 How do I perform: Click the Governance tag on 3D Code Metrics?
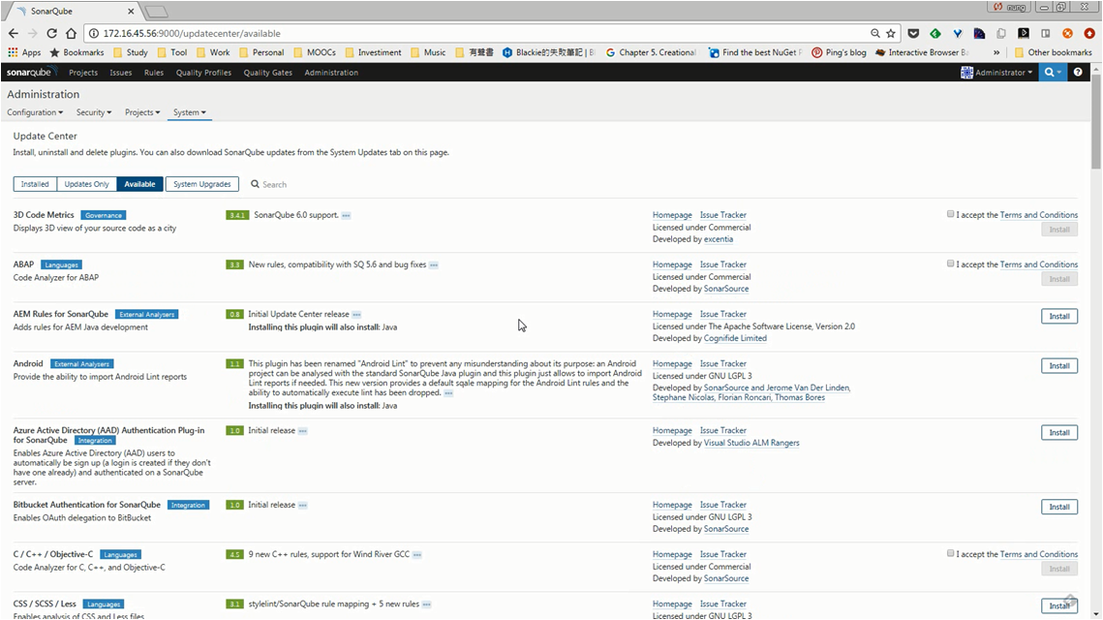tap(104, 215)
